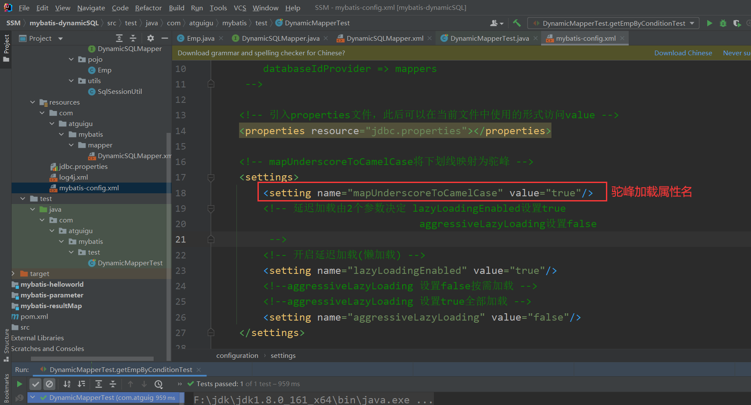The height and width of the screenshot is (405, 751).
Task: Open the File menu
Action: (x=24, y=8)
